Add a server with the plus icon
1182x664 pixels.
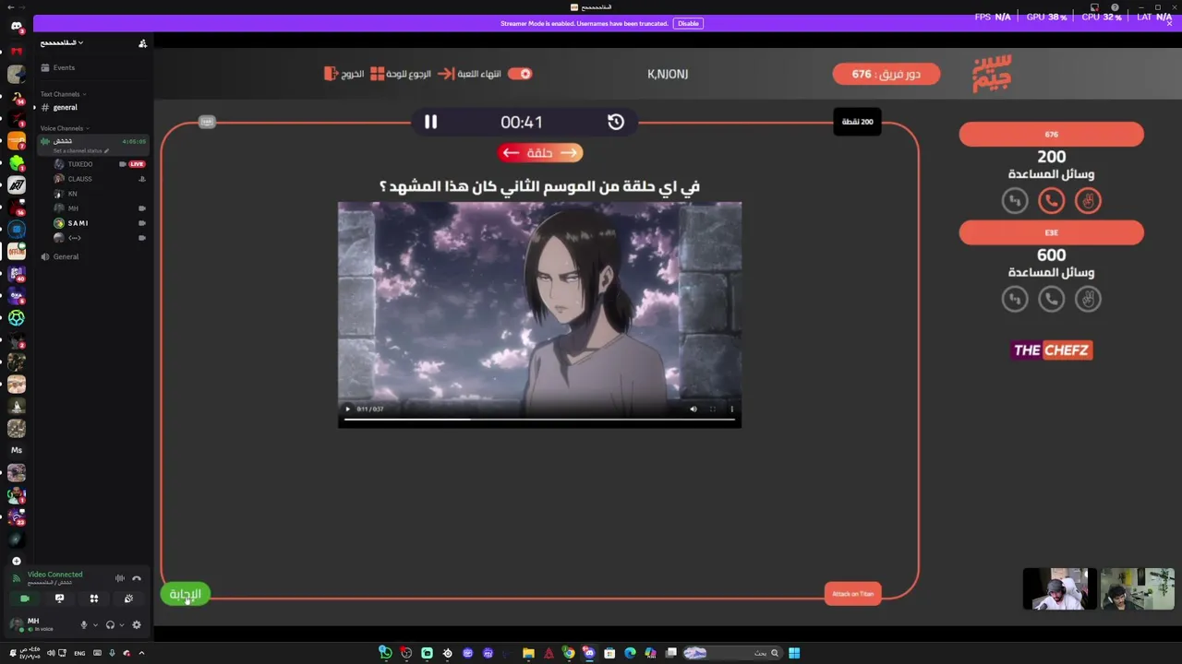click(x=16, y=561)
